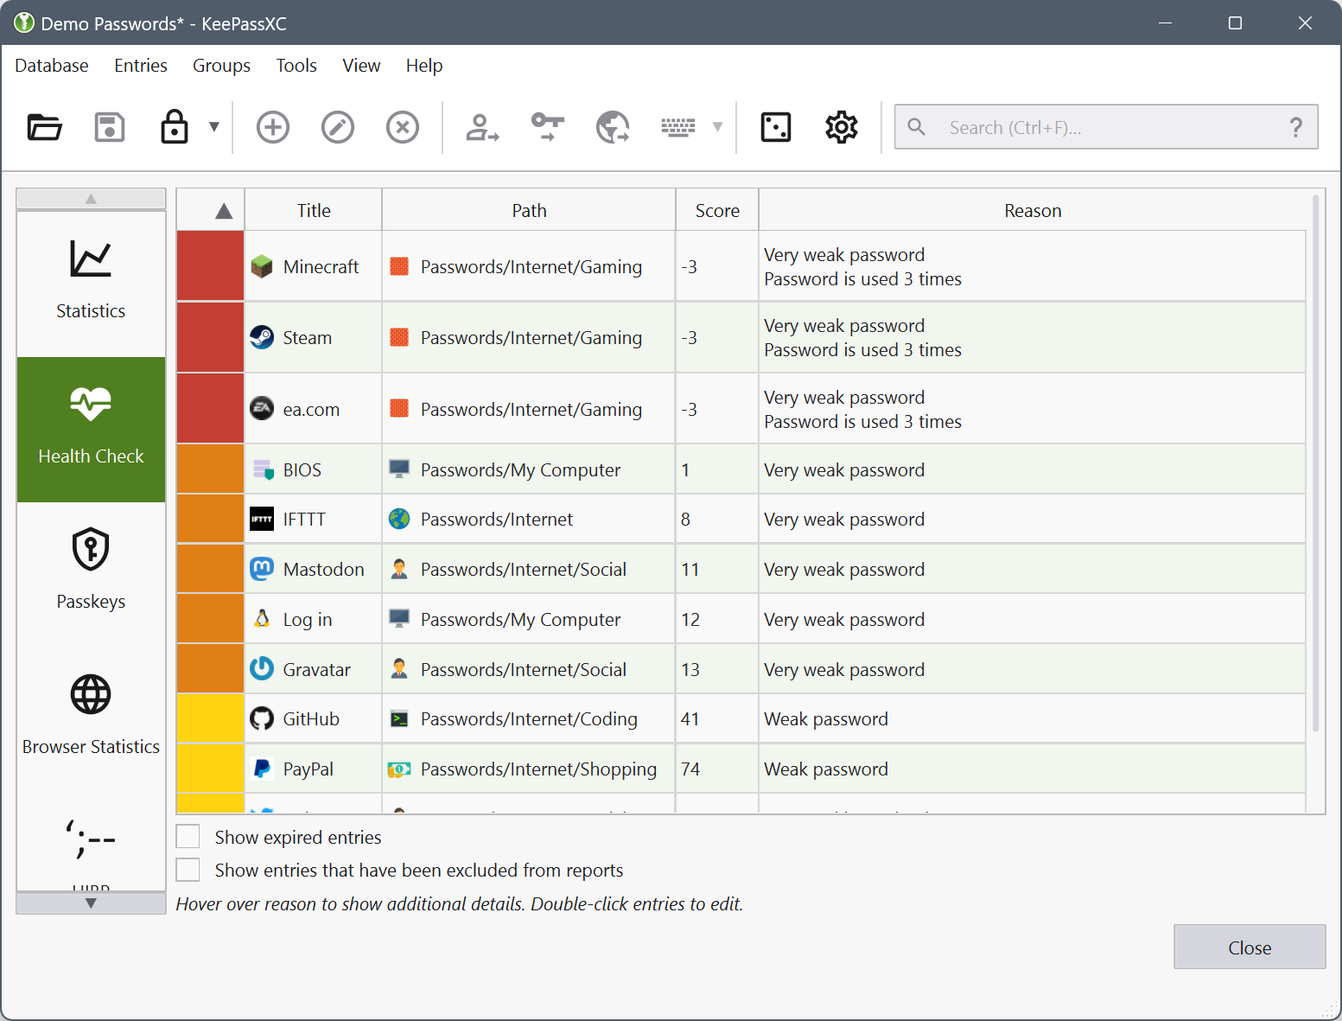Switch to the Statistics page
This screenshot has height=1021, width=1342.
click(x=91, y=283)
